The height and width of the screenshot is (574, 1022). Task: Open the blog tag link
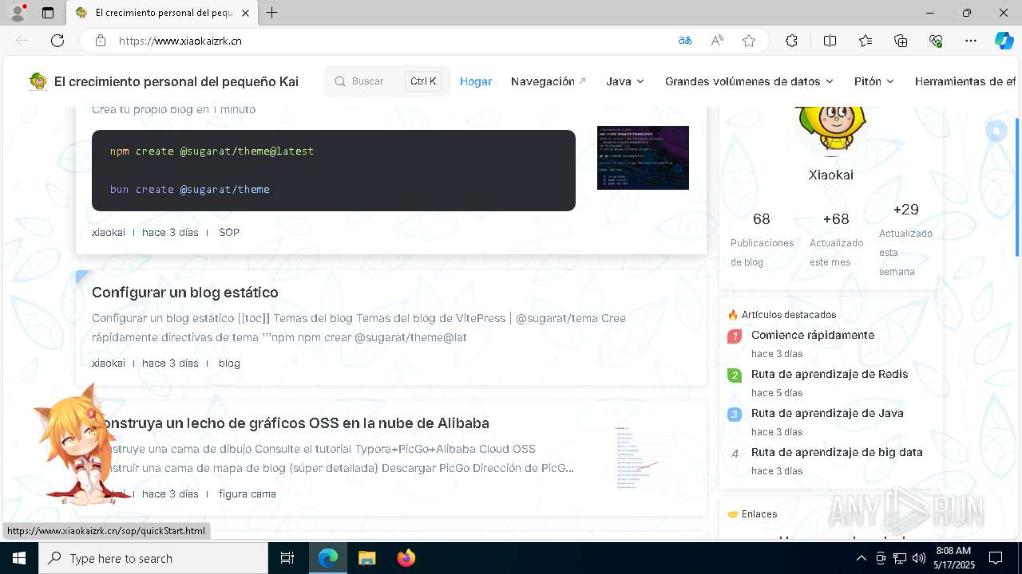(x=229, y=364)
